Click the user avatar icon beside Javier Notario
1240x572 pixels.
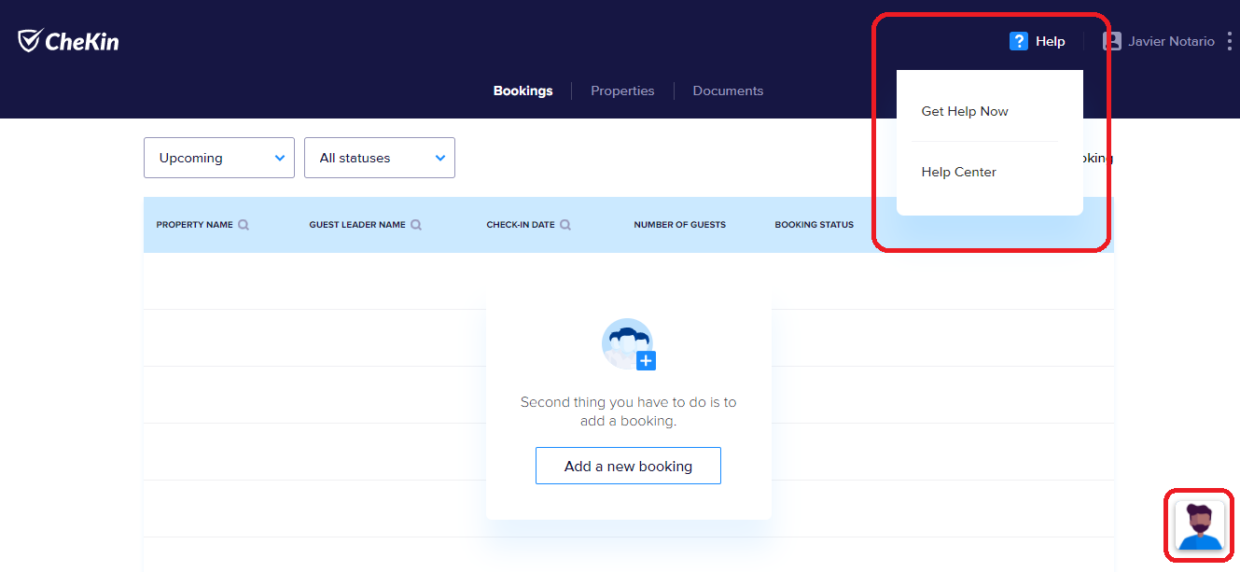coord(1111,41)
